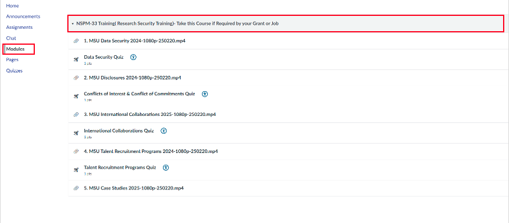Open Conflicts of Interest & Commitments Quiz
This screenshot has height=223, width=509.
[139, 94]
